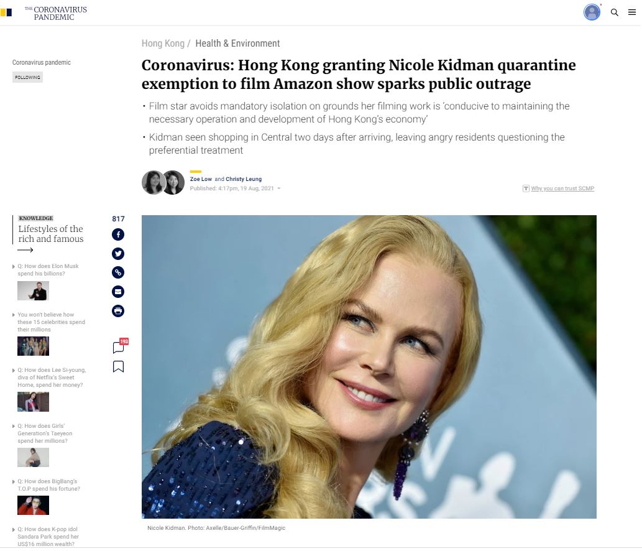Expand published date dropdown arrow
Image resolution: width=642 pixels, height=551 pixels.
click(279, 188)
